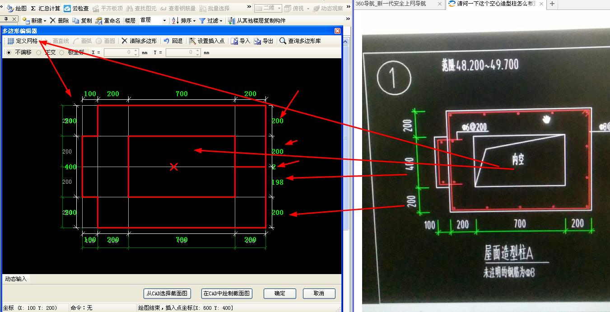Image resolution: width=610 pixels, height=312 pixels.
Task: Click 在CAD中绘制截面图 button
Action: 227,293
